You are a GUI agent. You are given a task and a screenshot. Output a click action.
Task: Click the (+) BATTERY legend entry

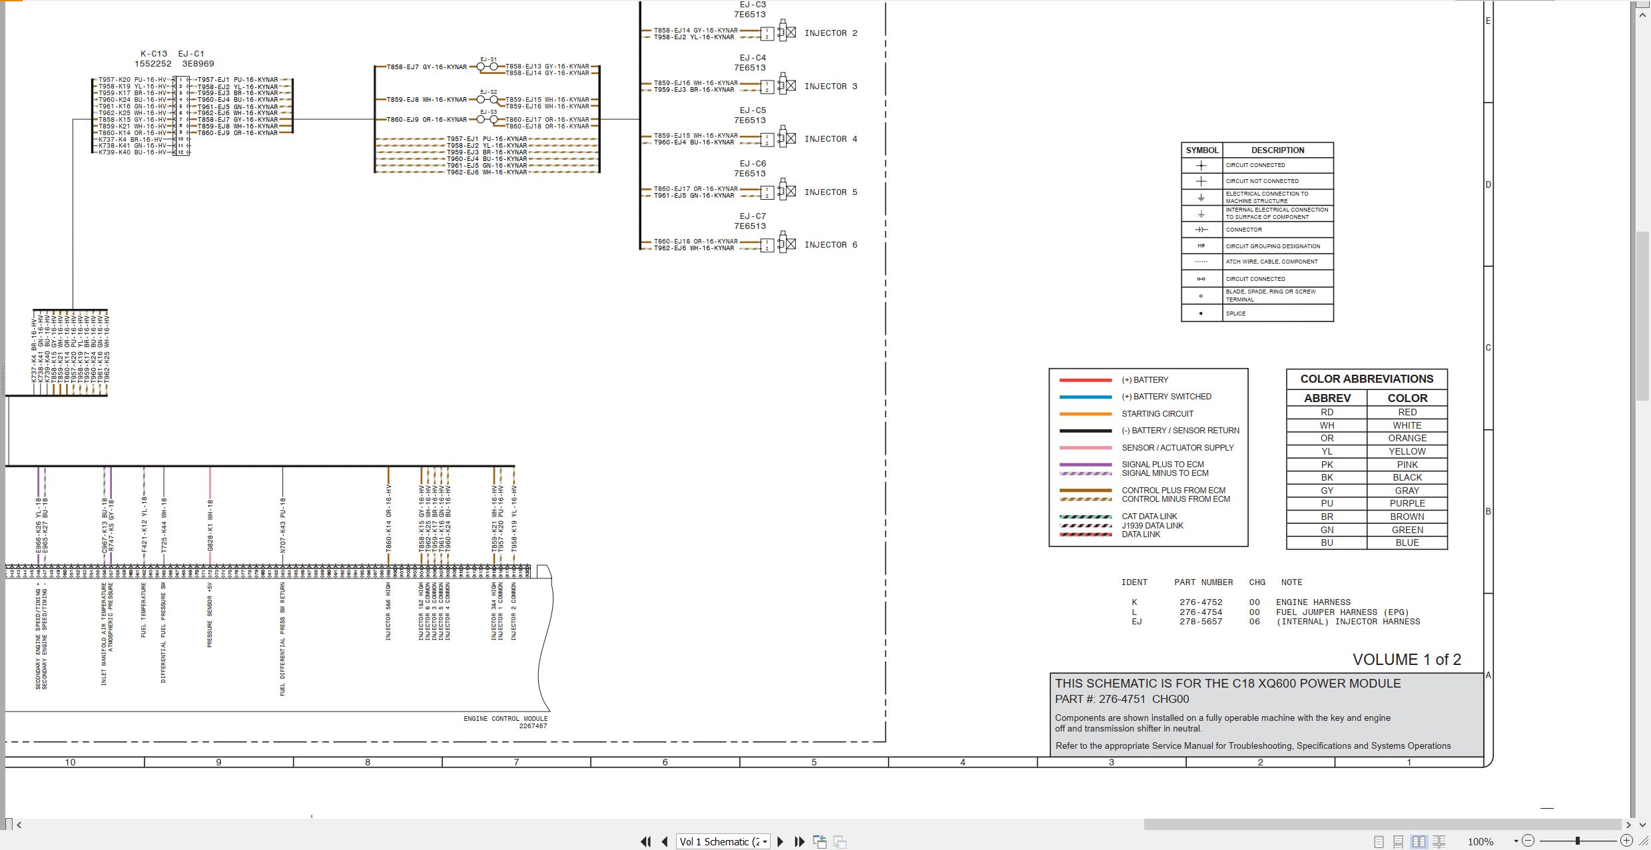[1145, 380]
